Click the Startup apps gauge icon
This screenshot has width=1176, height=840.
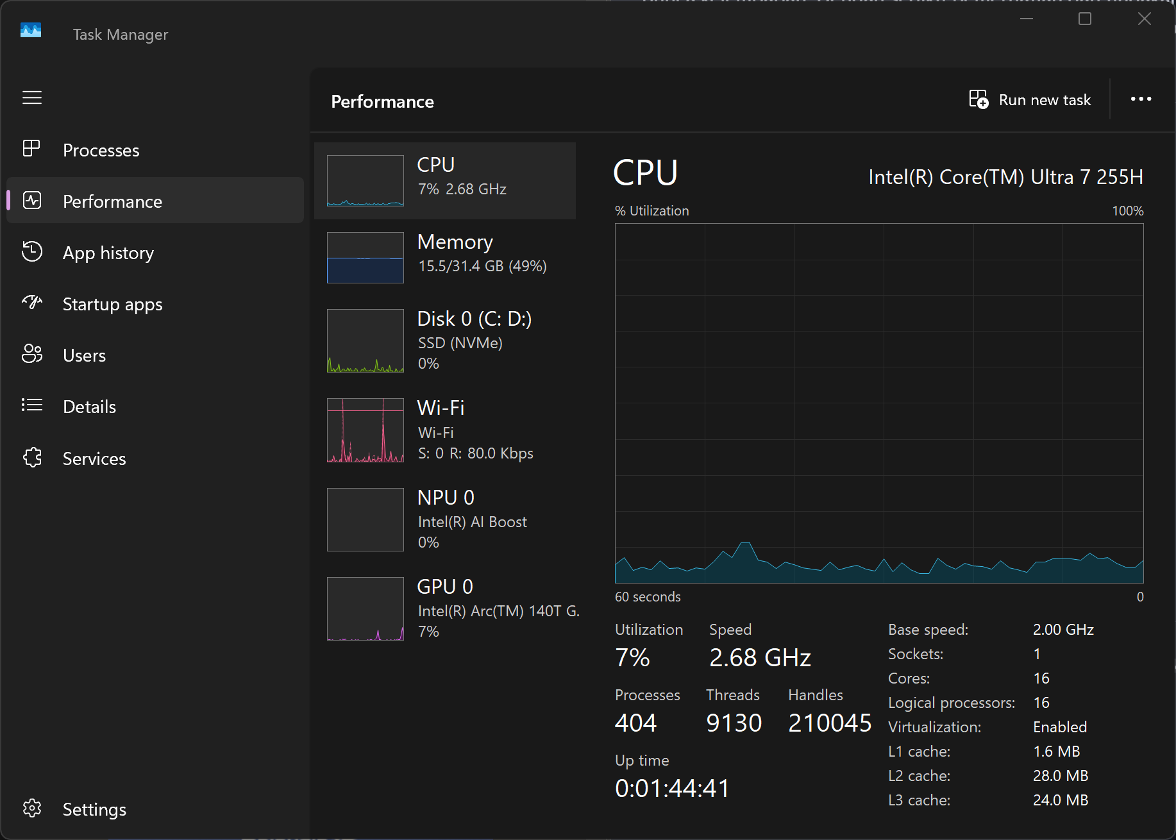coord(32,303)
